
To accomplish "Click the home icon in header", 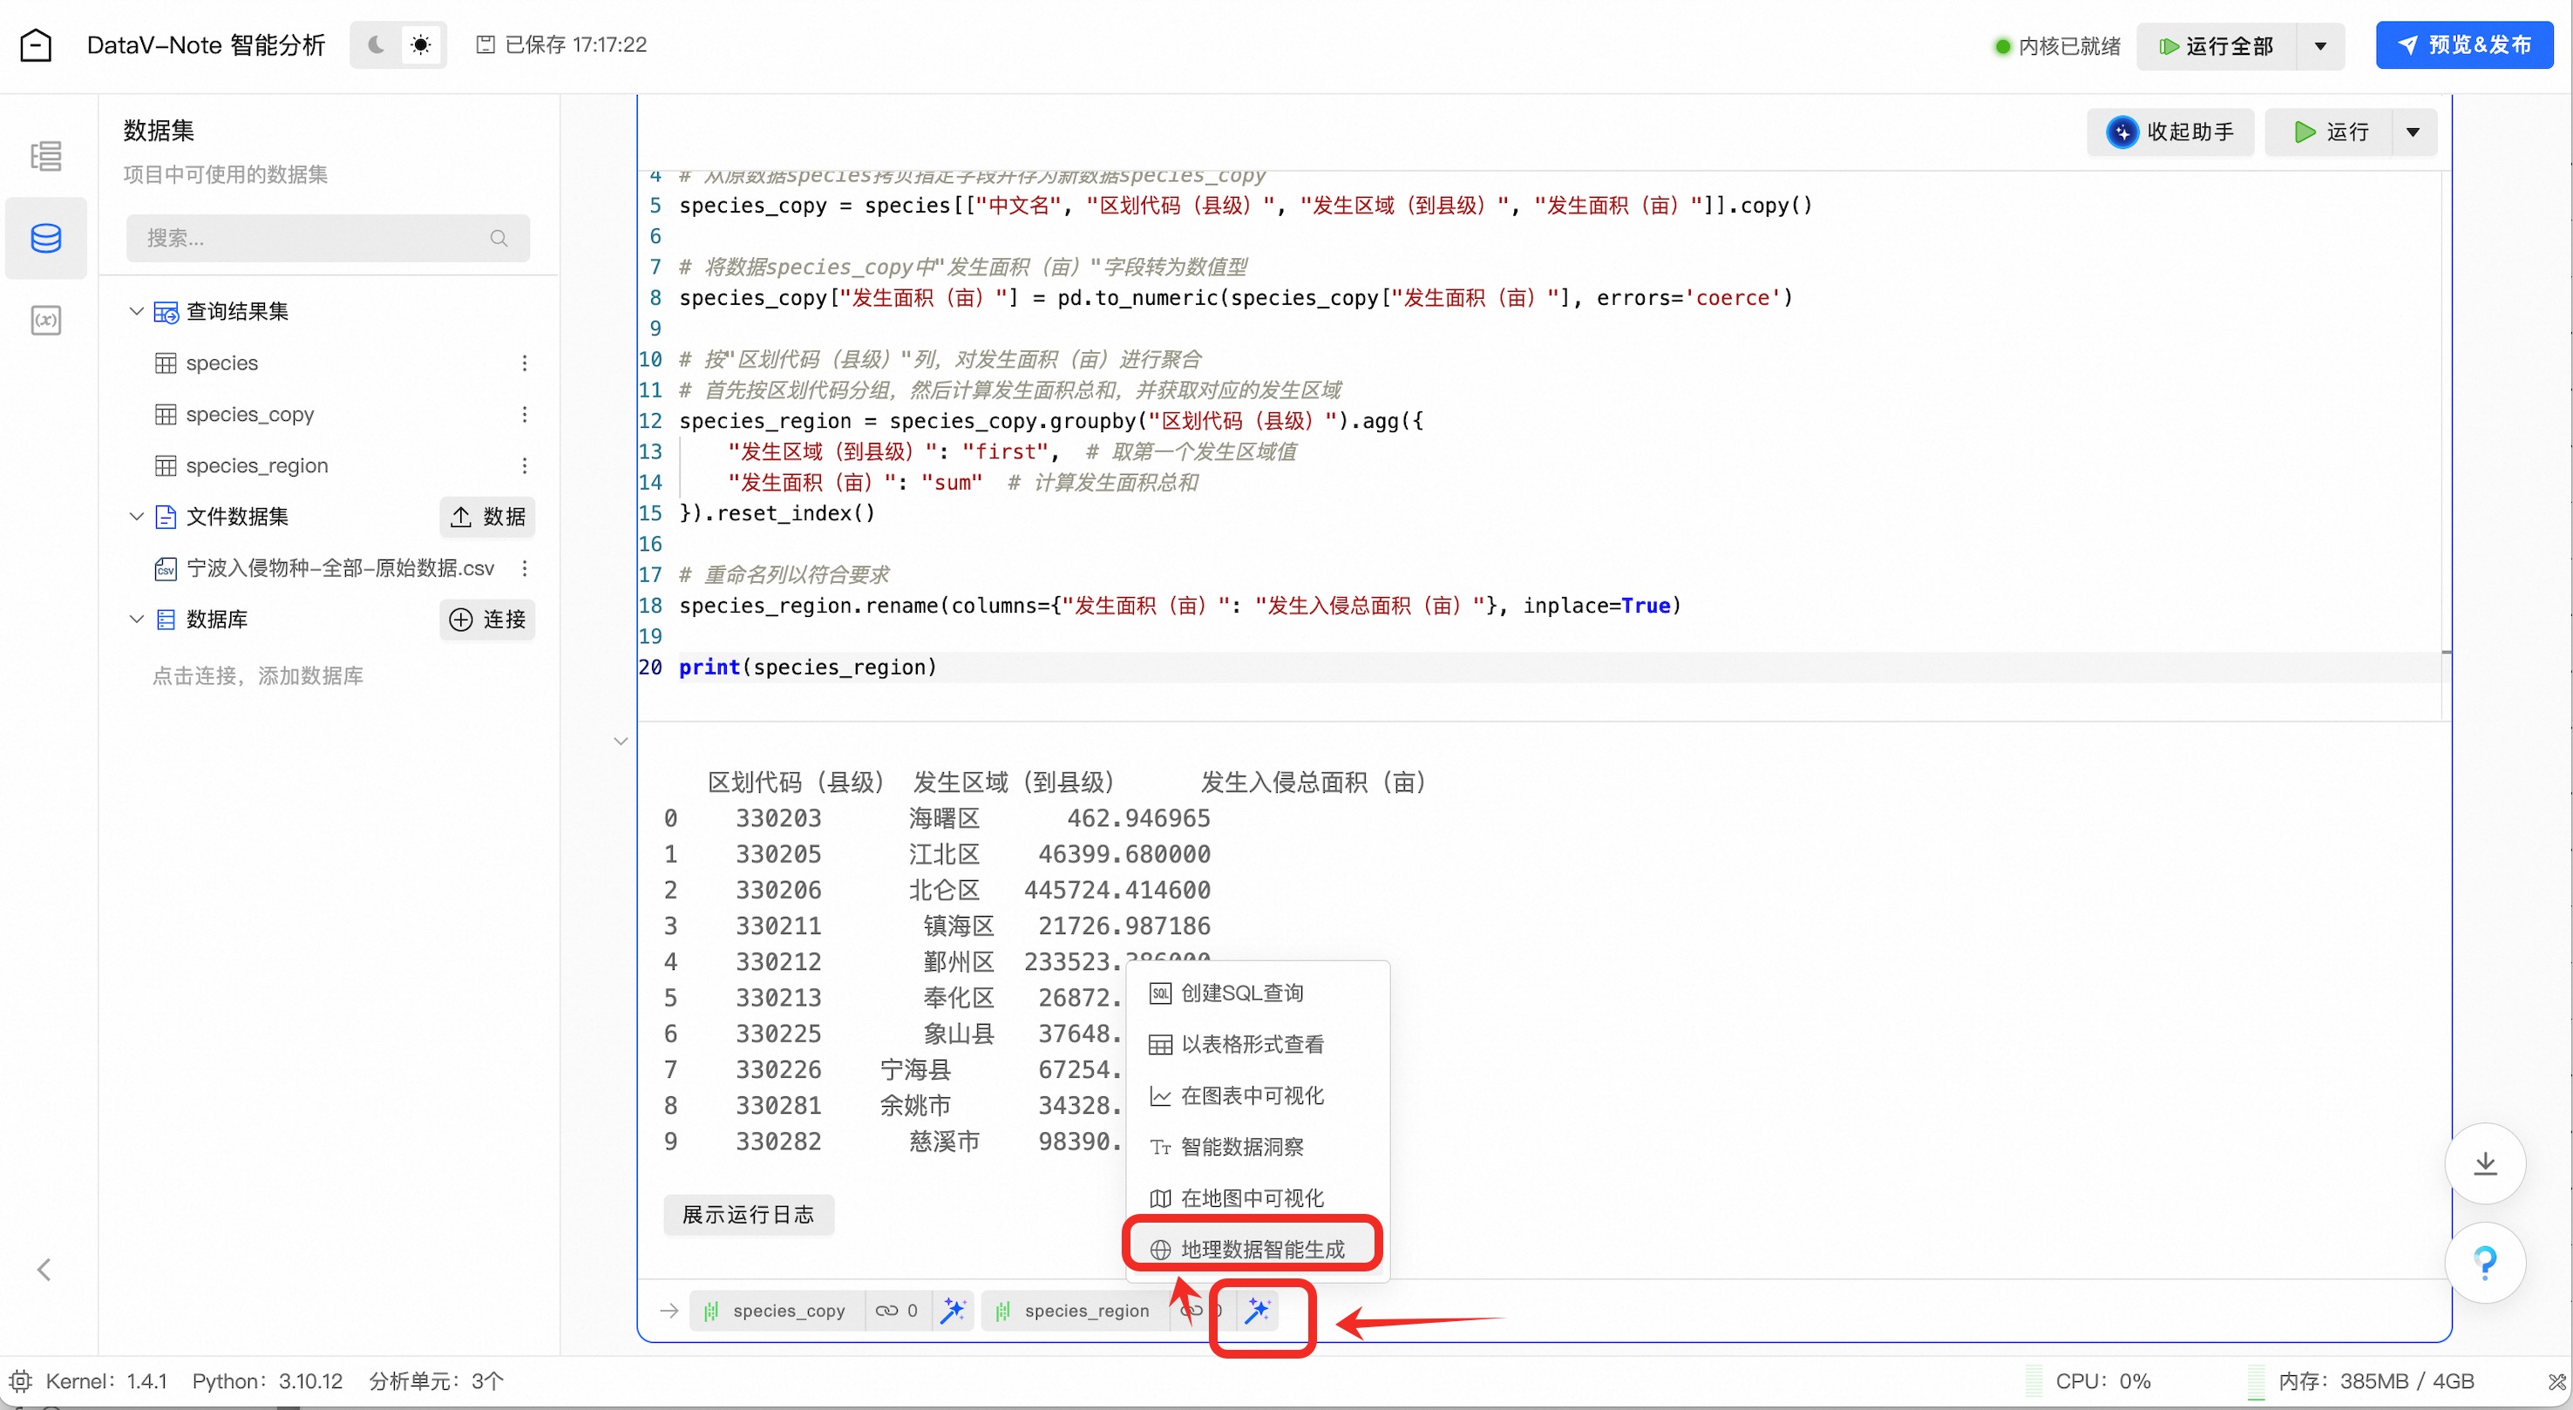I will click(36, 45).
